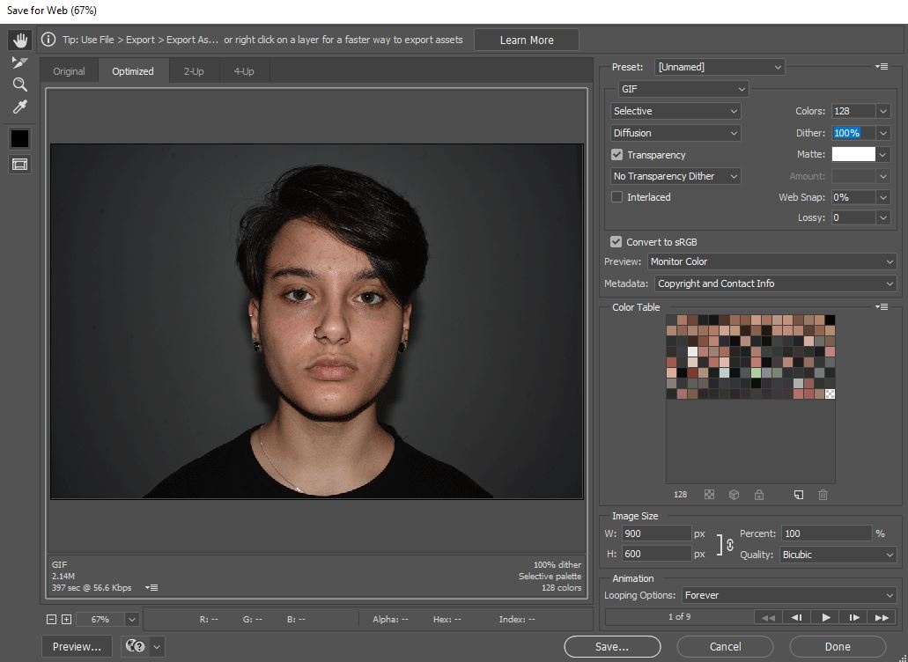
Task: Jump to first animation frame
Action: point(769,617)
